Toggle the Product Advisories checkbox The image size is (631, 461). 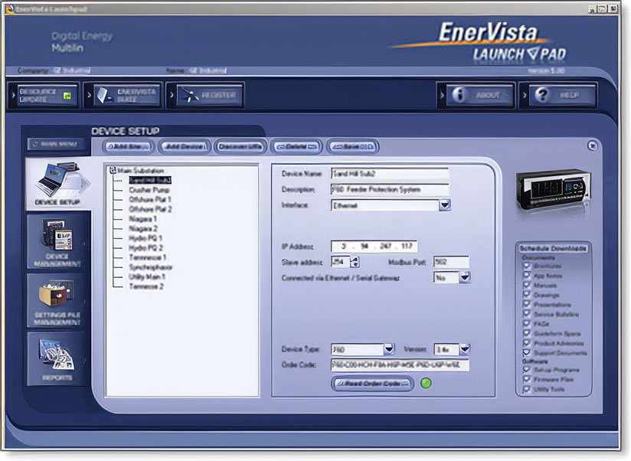(526, 343)
